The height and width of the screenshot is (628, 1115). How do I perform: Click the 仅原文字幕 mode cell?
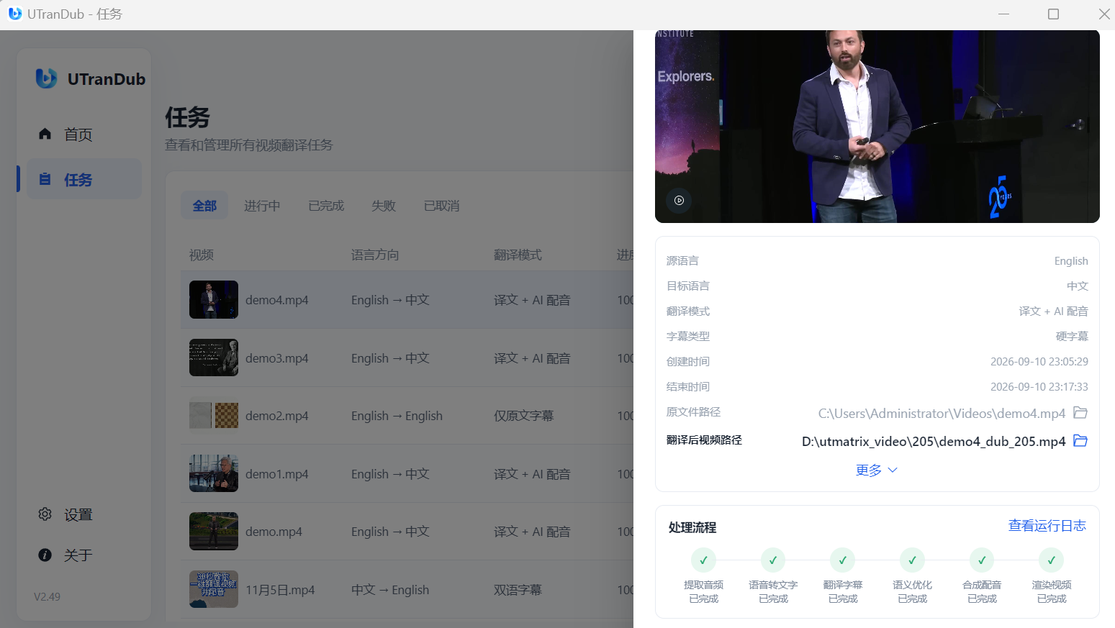[524, 416]
